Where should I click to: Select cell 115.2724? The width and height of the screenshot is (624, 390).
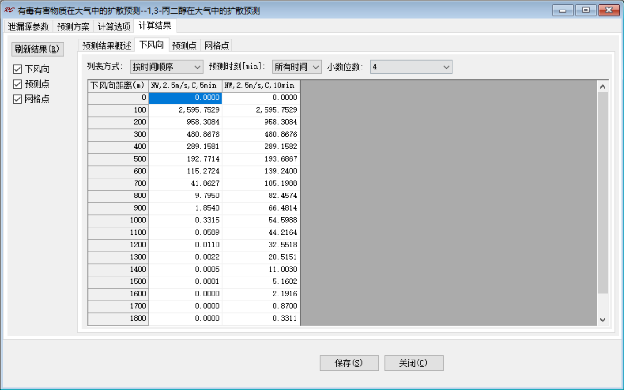click(x=186, y=171)
